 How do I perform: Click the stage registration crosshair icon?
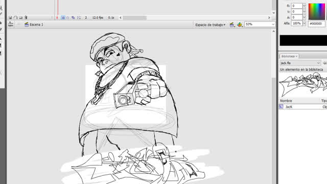[11, 25]
